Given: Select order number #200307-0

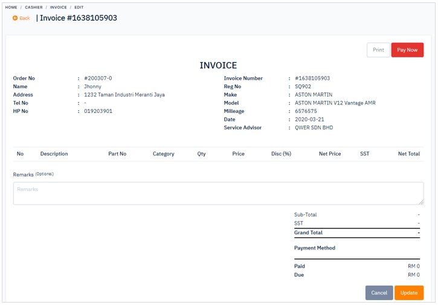Looking at the screenshot, I should [98, 78].
